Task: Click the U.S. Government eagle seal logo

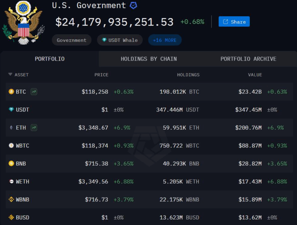Action: tap(23, 23)
